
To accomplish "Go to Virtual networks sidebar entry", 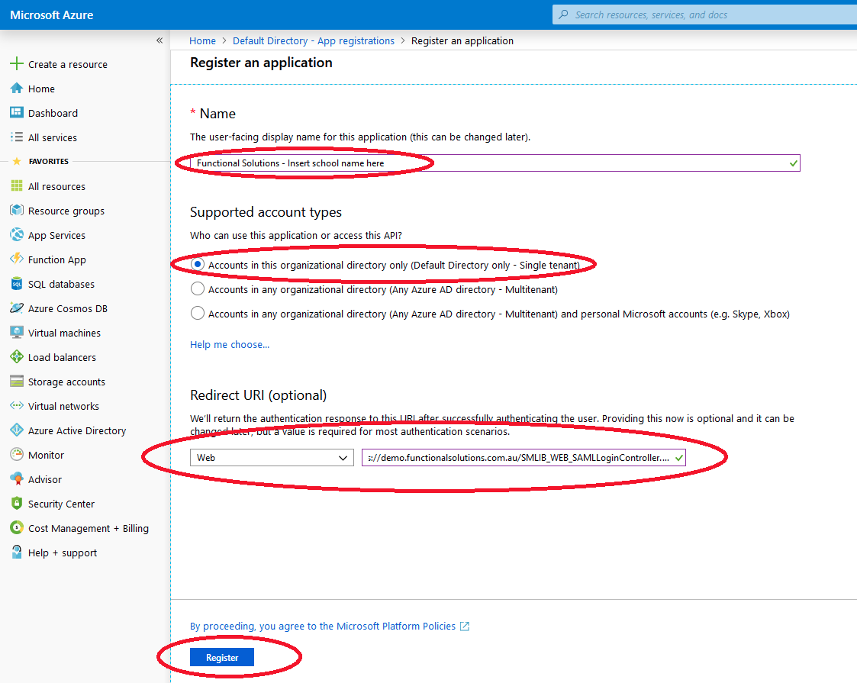I will click(x=63, y=406).
